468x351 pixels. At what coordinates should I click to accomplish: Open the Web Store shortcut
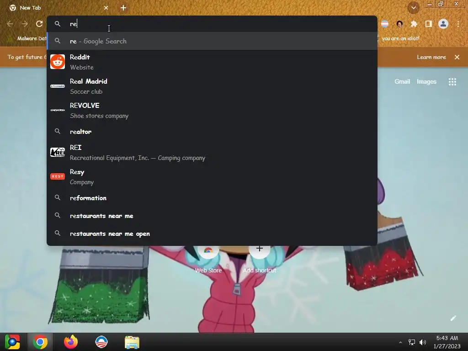pyautogui.click(x=208, y=260)
